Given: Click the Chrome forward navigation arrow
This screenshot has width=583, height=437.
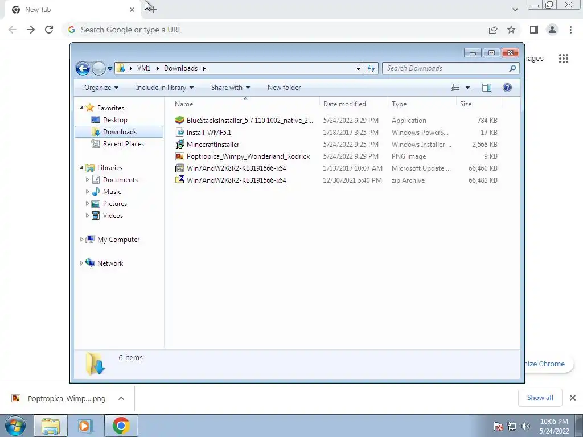Looking at the screenshot, I should [31, 30].
